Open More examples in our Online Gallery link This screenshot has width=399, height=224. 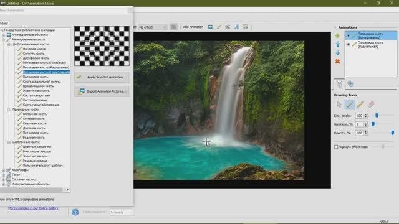(x=33, y=208)
